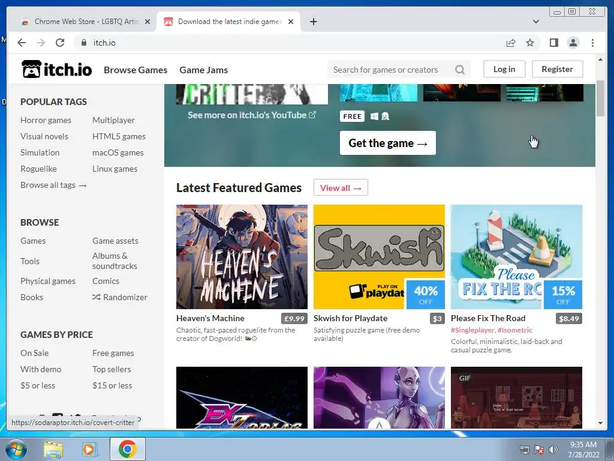Click the Action Center flag icon

539,450
